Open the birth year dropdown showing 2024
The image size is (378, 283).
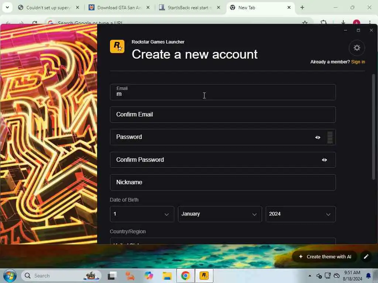click(300, 214)
